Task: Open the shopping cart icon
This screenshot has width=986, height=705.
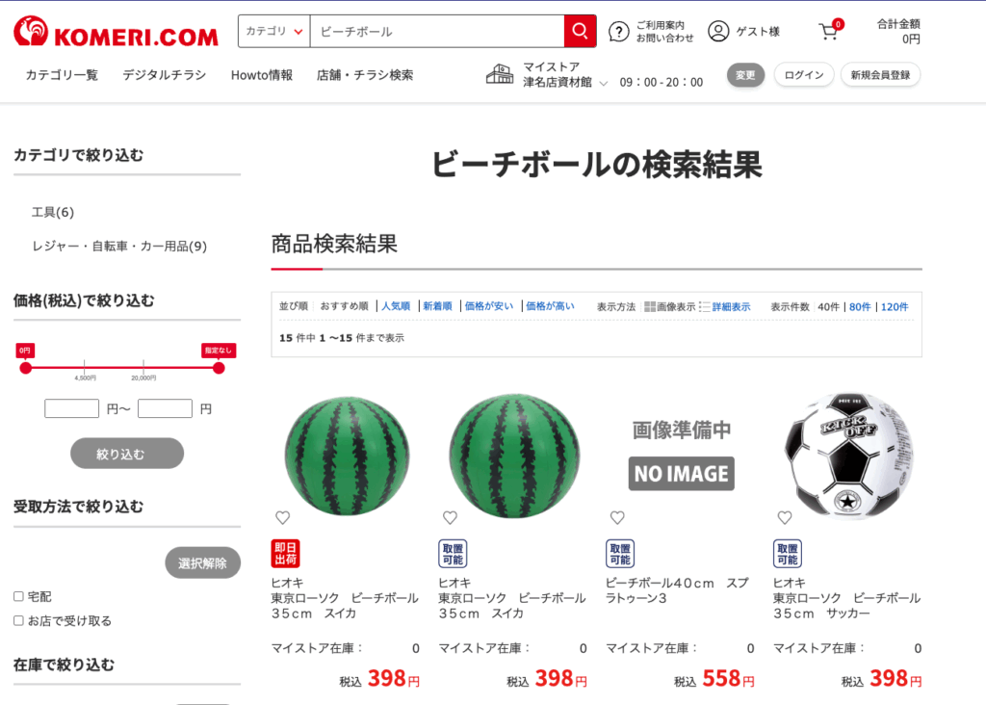Action: pyautogui.click(x=829, y=32)
